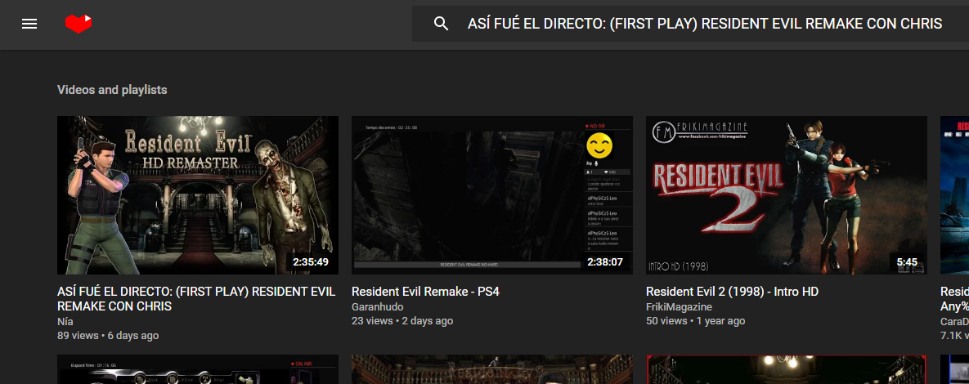Click '89 views • 6 days ago' text
This screenshot has height=384, width=969.
(108, 336)
